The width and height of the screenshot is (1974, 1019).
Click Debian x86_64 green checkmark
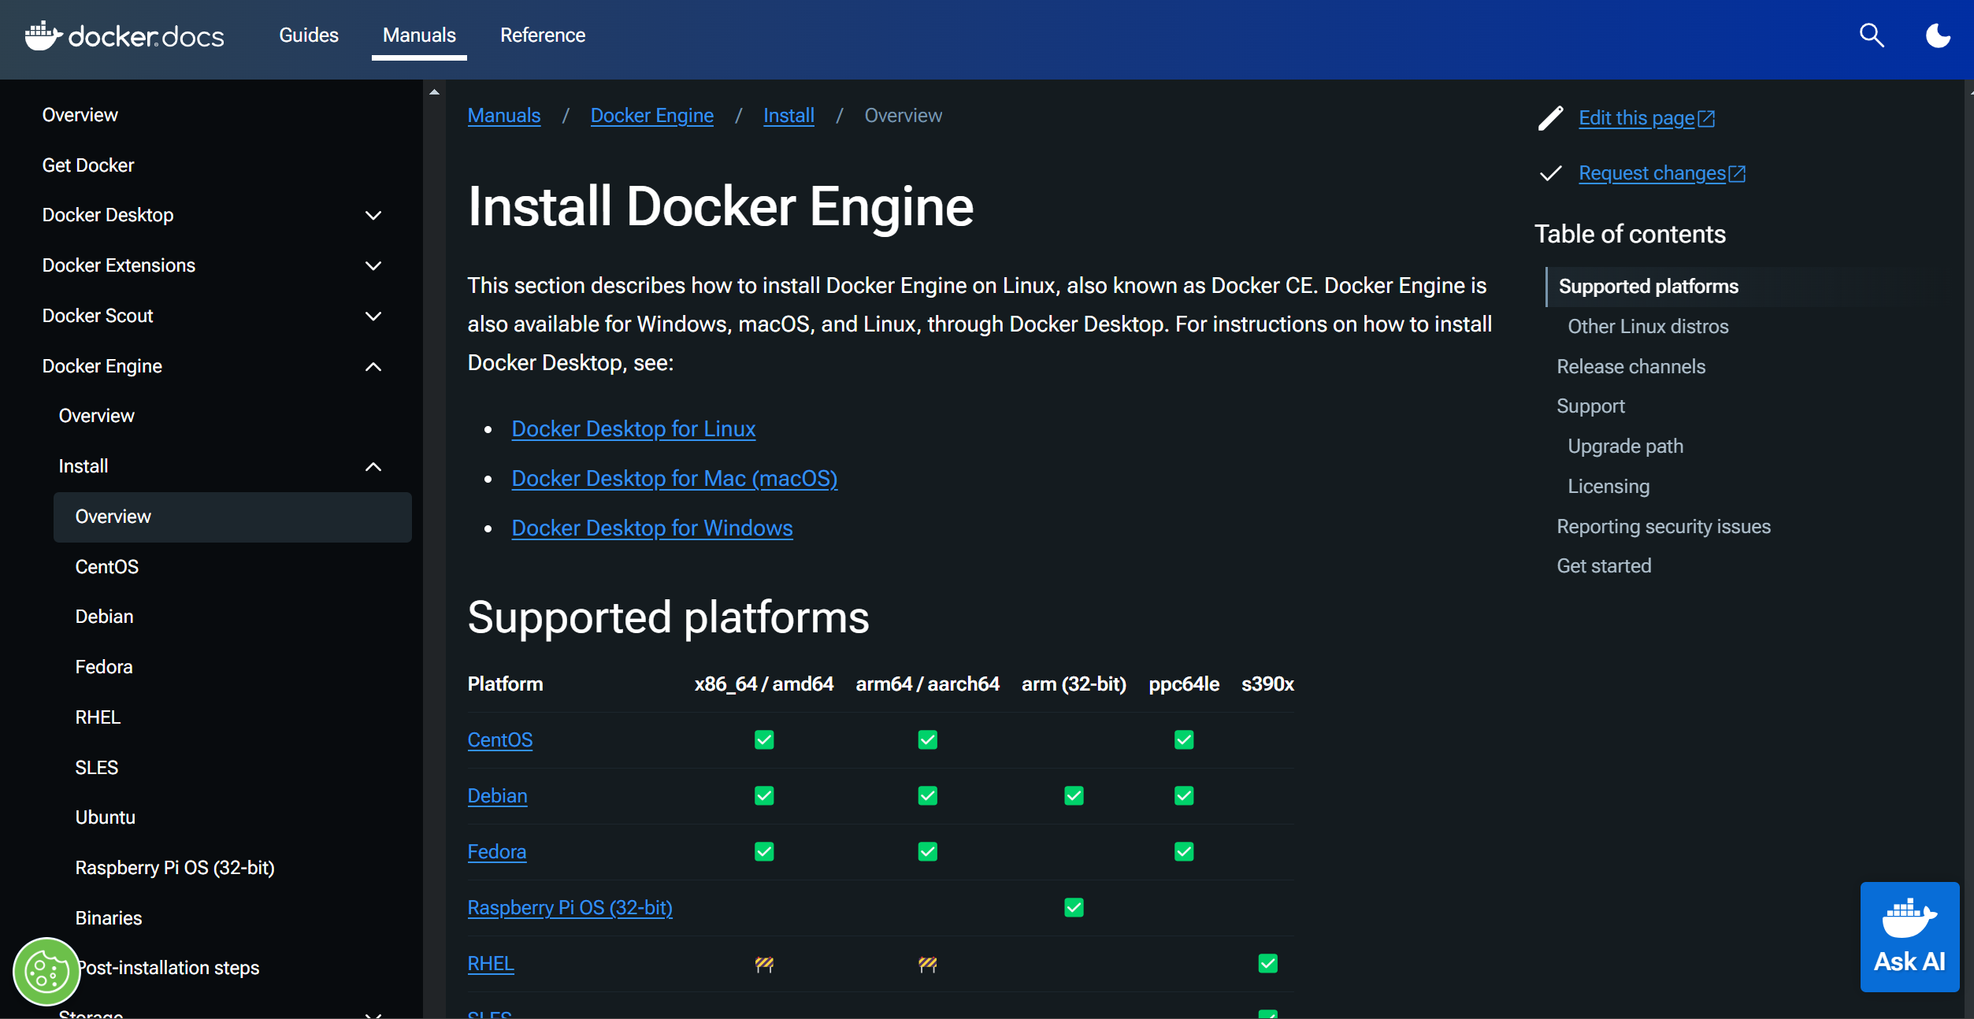click(764, 795)
